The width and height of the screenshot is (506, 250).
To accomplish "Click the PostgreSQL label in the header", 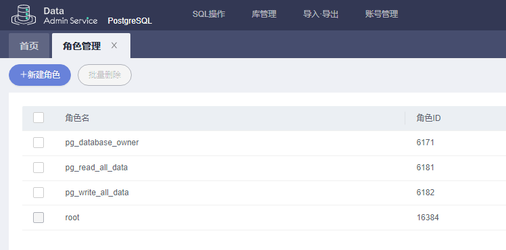I will tap(130, 21).
